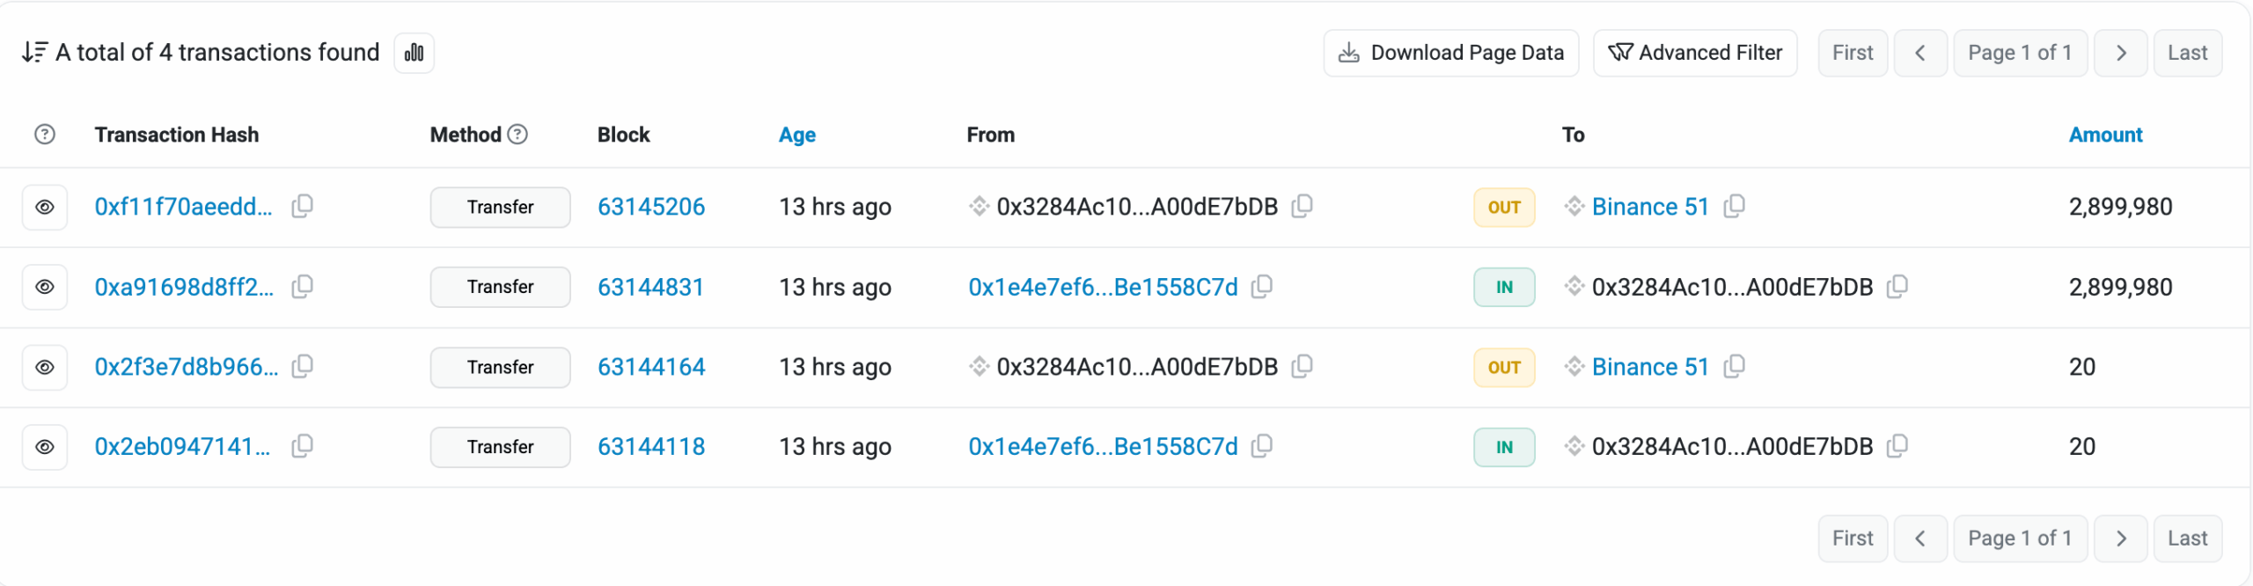Click the help icon beside Method
2253x586 pixels.
(517, 135)
